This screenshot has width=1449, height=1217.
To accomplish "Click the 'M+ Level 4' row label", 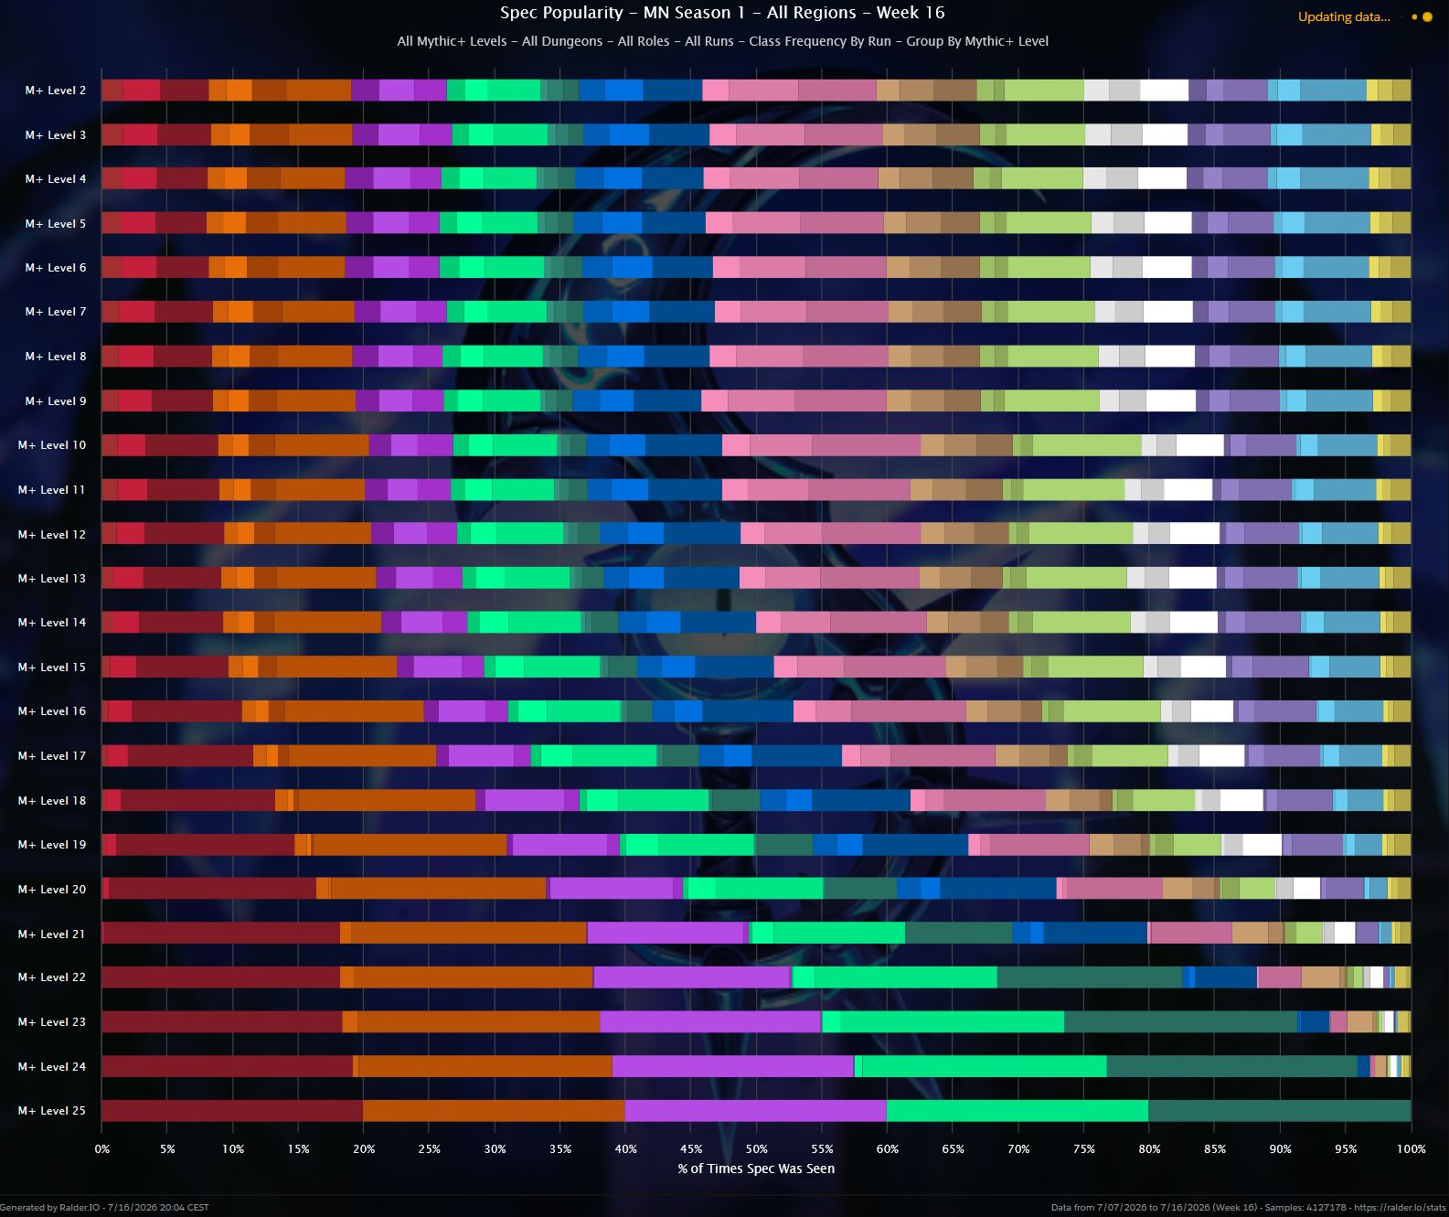I will [x=56, y=179].
